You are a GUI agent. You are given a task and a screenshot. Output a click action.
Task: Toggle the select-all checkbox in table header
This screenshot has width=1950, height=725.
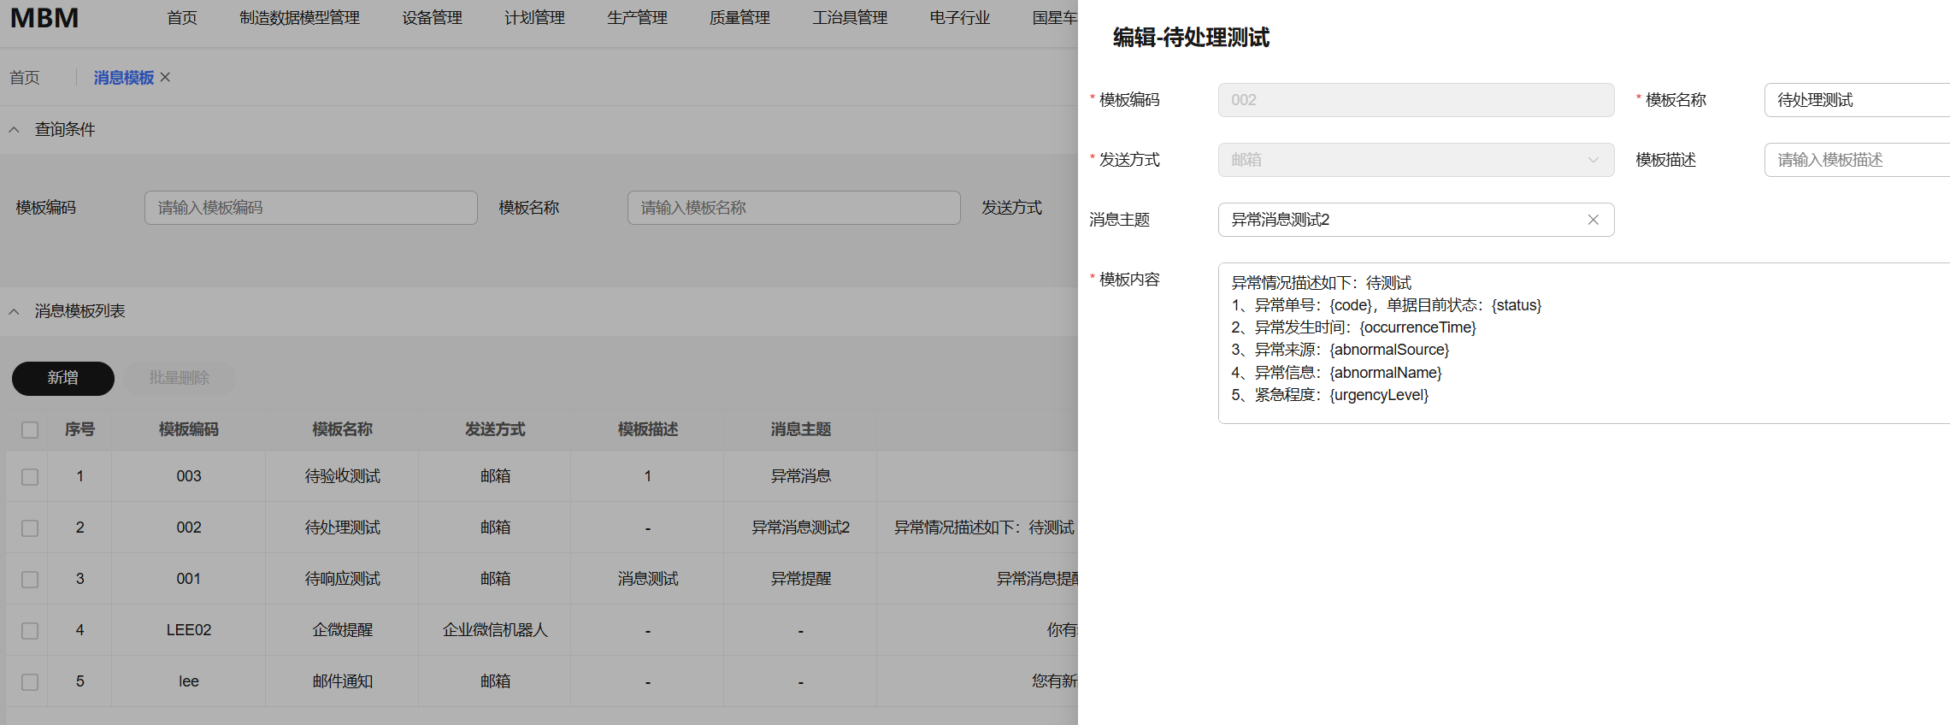point(30,430)
